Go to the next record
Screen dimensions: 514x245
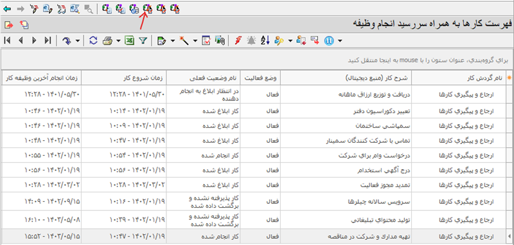coord(34,41)
